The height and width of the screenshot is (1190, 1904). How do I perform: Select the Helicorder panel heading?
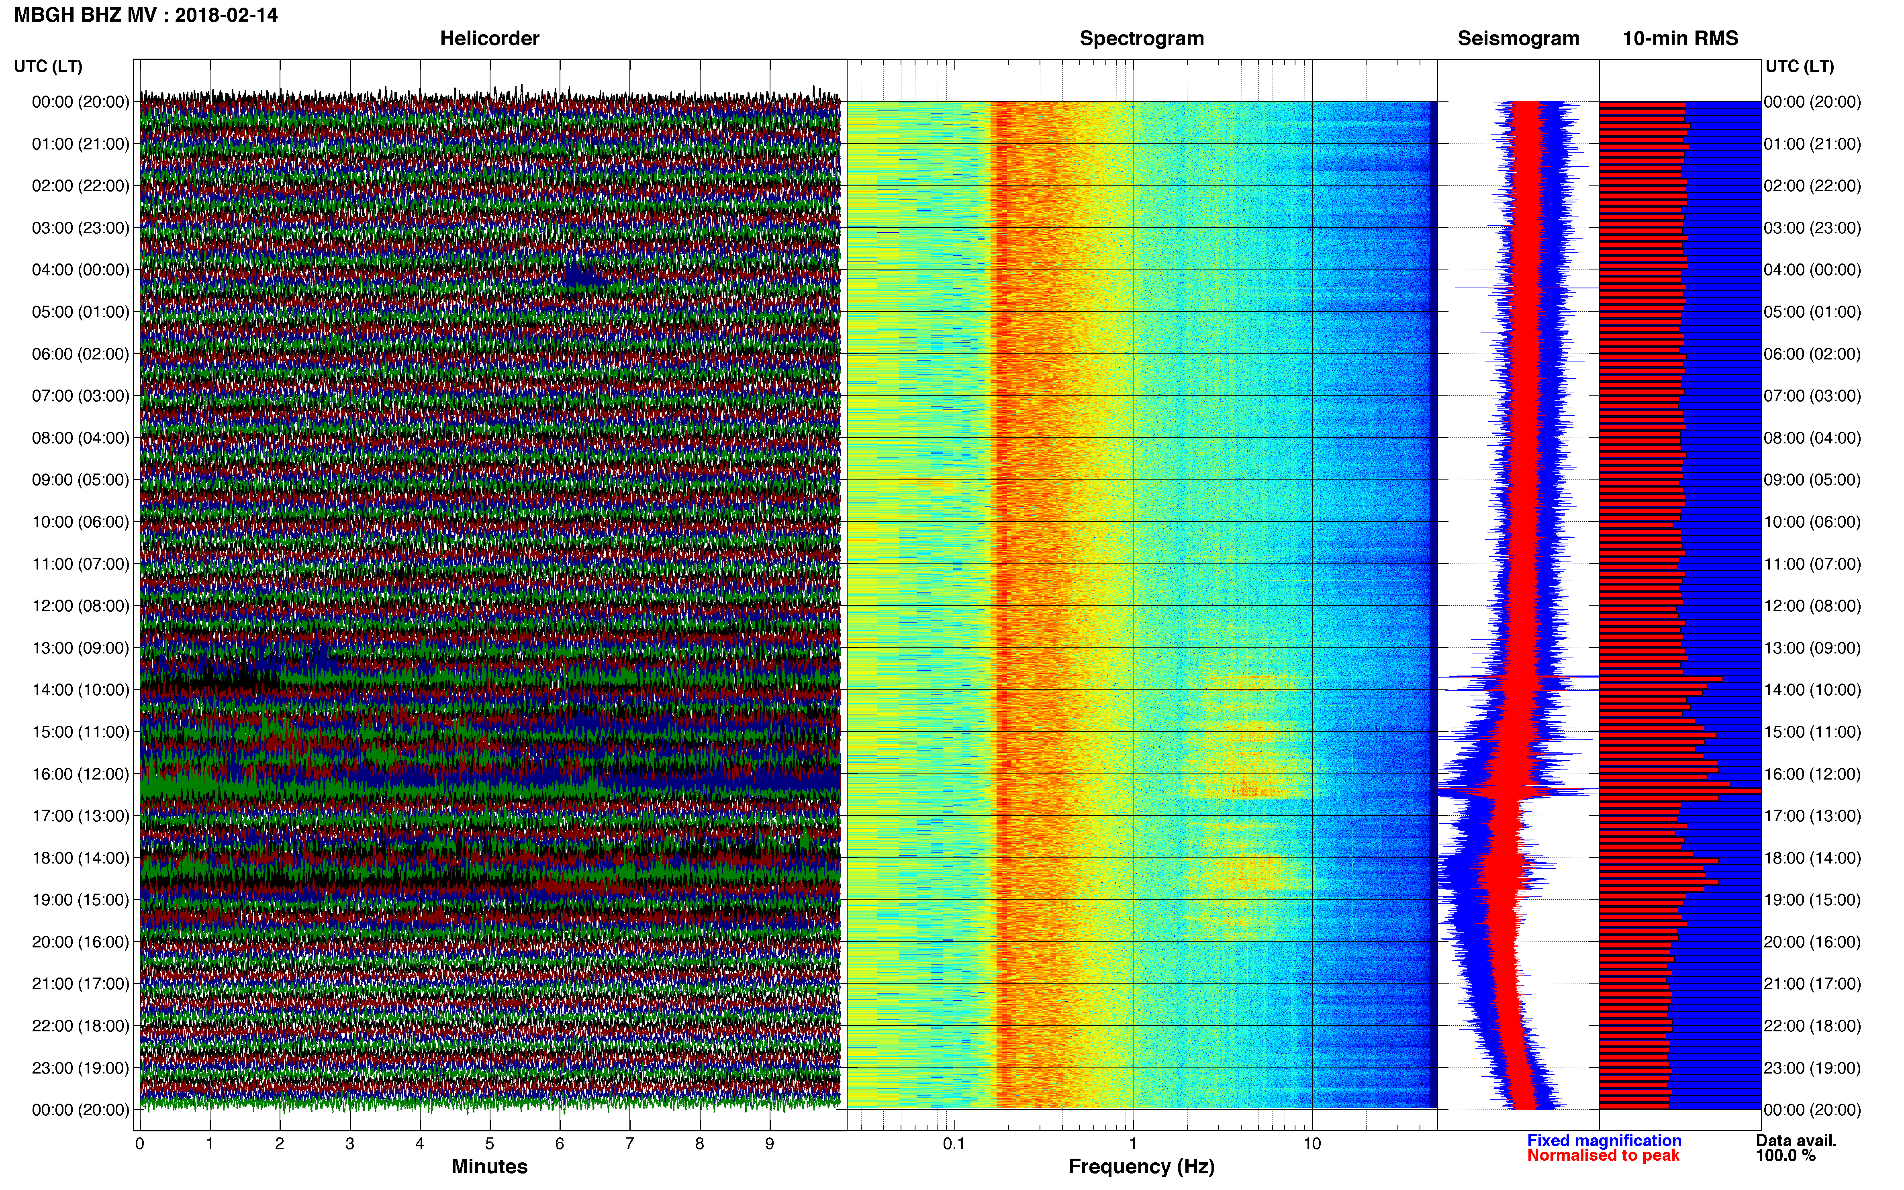pyautogui.click(x=490, y=39)
